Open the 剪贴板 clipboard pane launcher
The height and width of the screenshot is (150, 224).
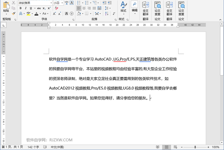tap(15, 20)
